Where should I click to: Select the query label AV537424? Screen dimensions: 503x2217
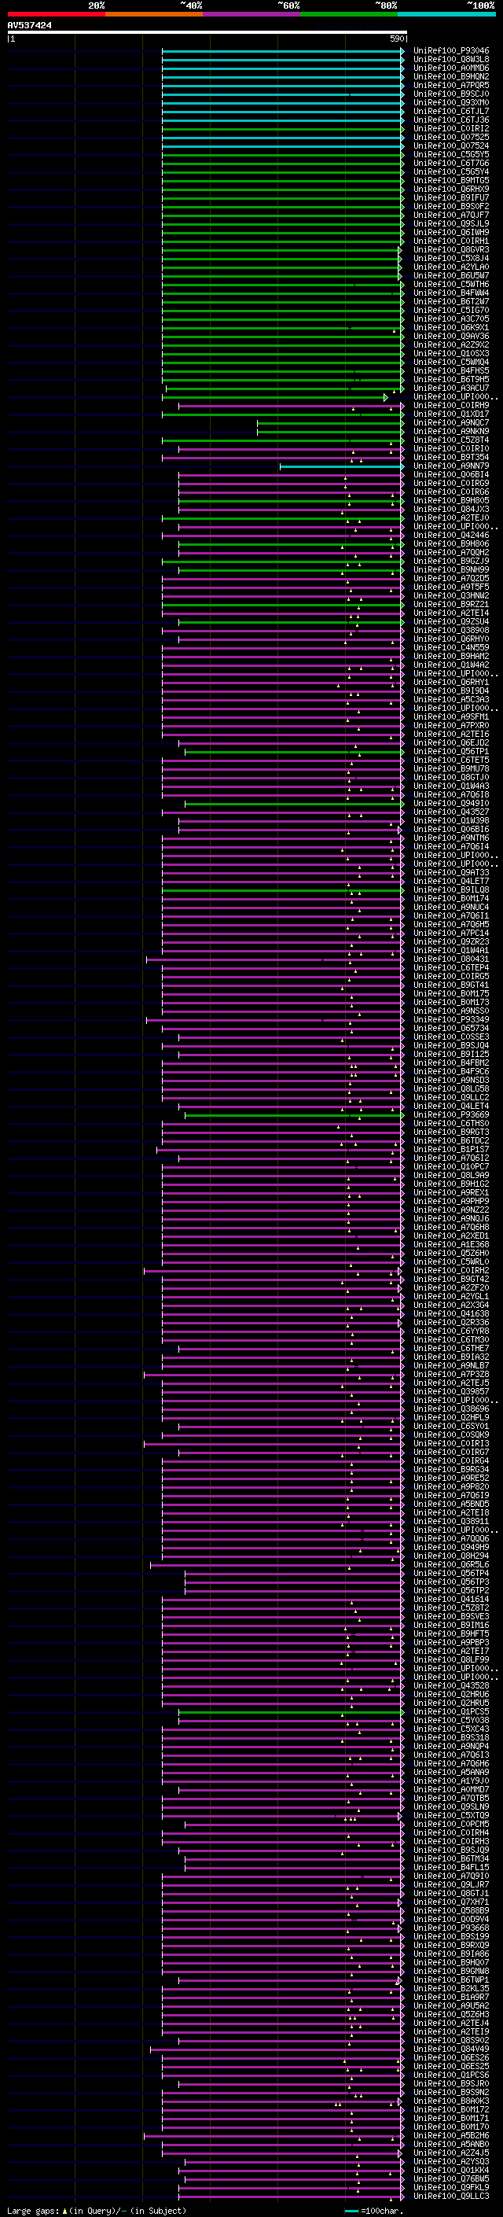pyautogui.click(x=29, y=26)
